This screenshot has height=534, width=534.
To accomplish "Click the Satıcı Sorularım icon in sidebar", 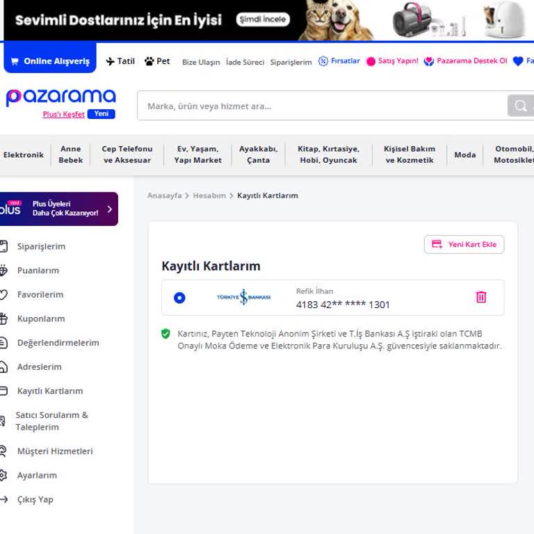I will pos(3,421).
